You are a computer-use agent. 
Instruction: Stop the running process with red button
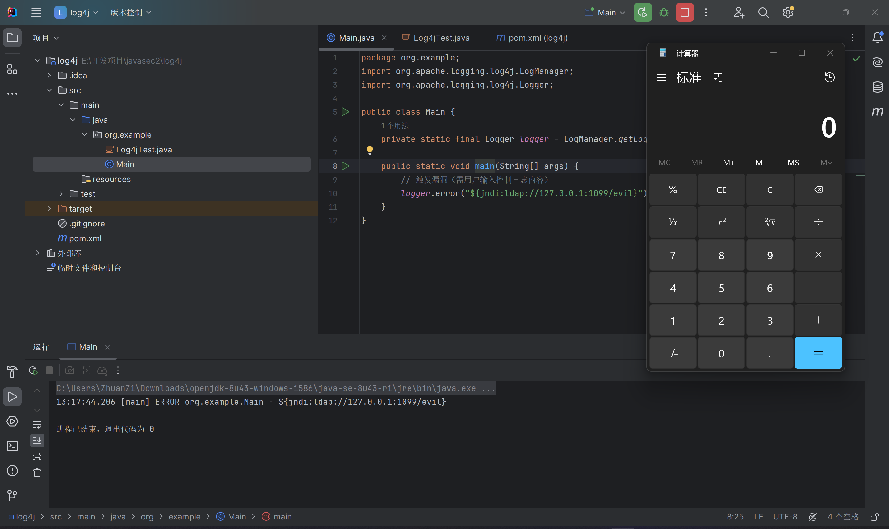coord(684,12)
